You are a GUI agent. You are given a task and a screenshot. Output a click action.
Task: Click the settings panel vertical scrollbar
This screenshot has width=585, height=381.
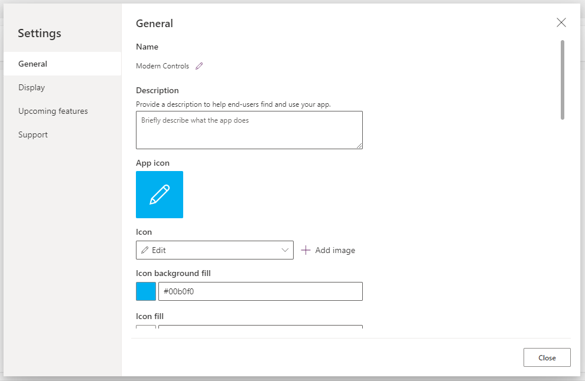[562, 80]
